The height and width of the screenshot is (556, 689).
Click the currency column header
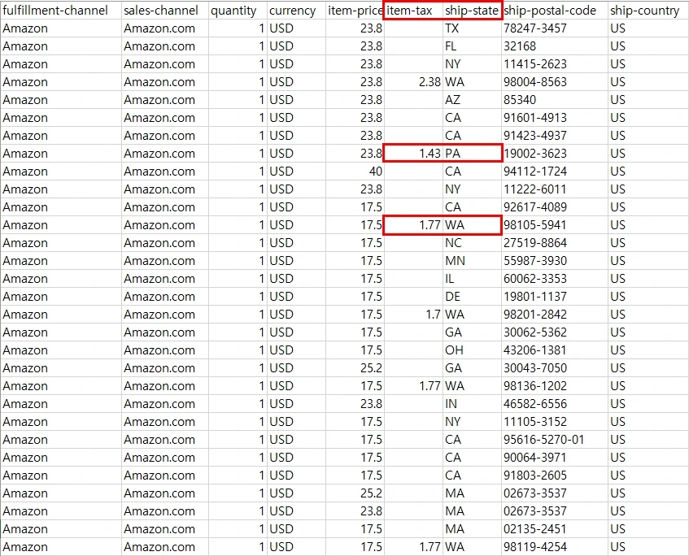pos(293,11)
